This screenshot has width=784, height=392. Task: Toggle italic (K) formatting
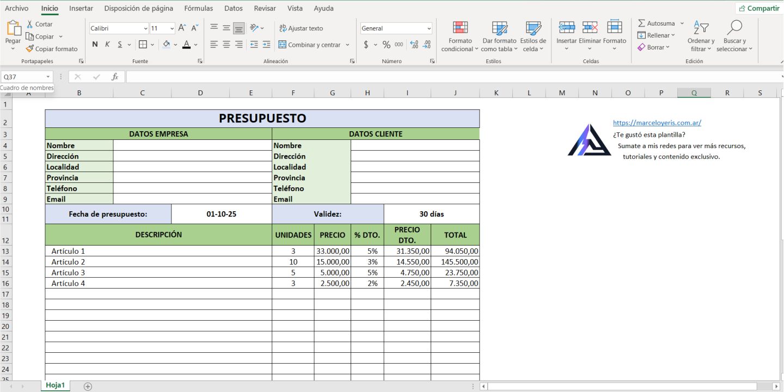tap(107, 45)
